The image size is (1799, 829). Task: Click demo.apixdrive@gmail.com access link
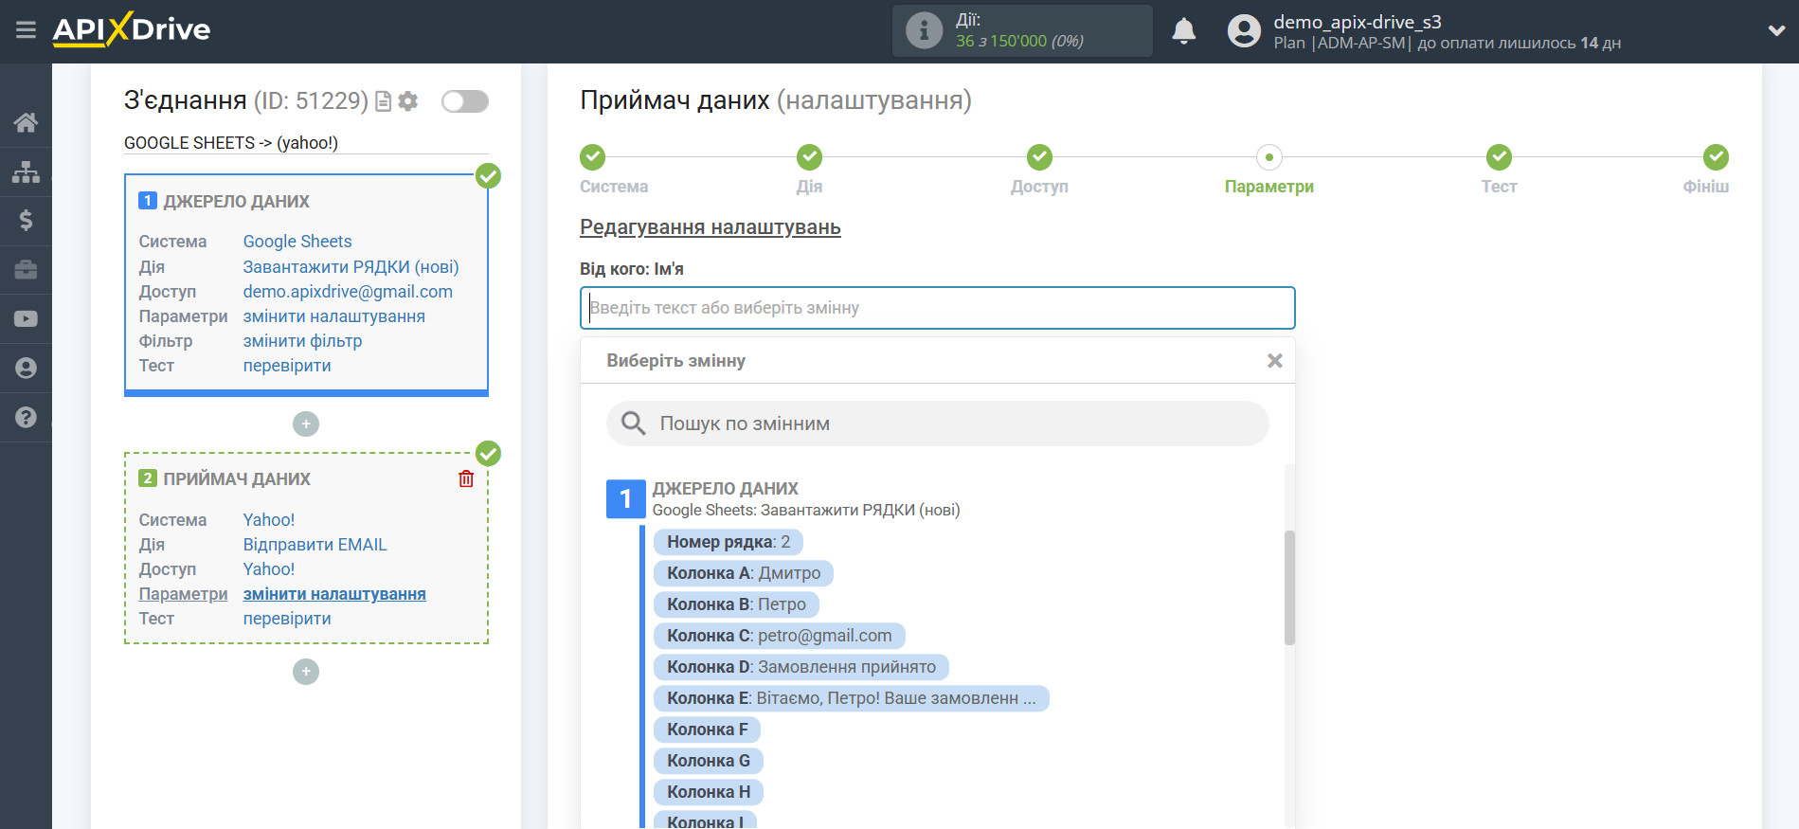point(348,292)
